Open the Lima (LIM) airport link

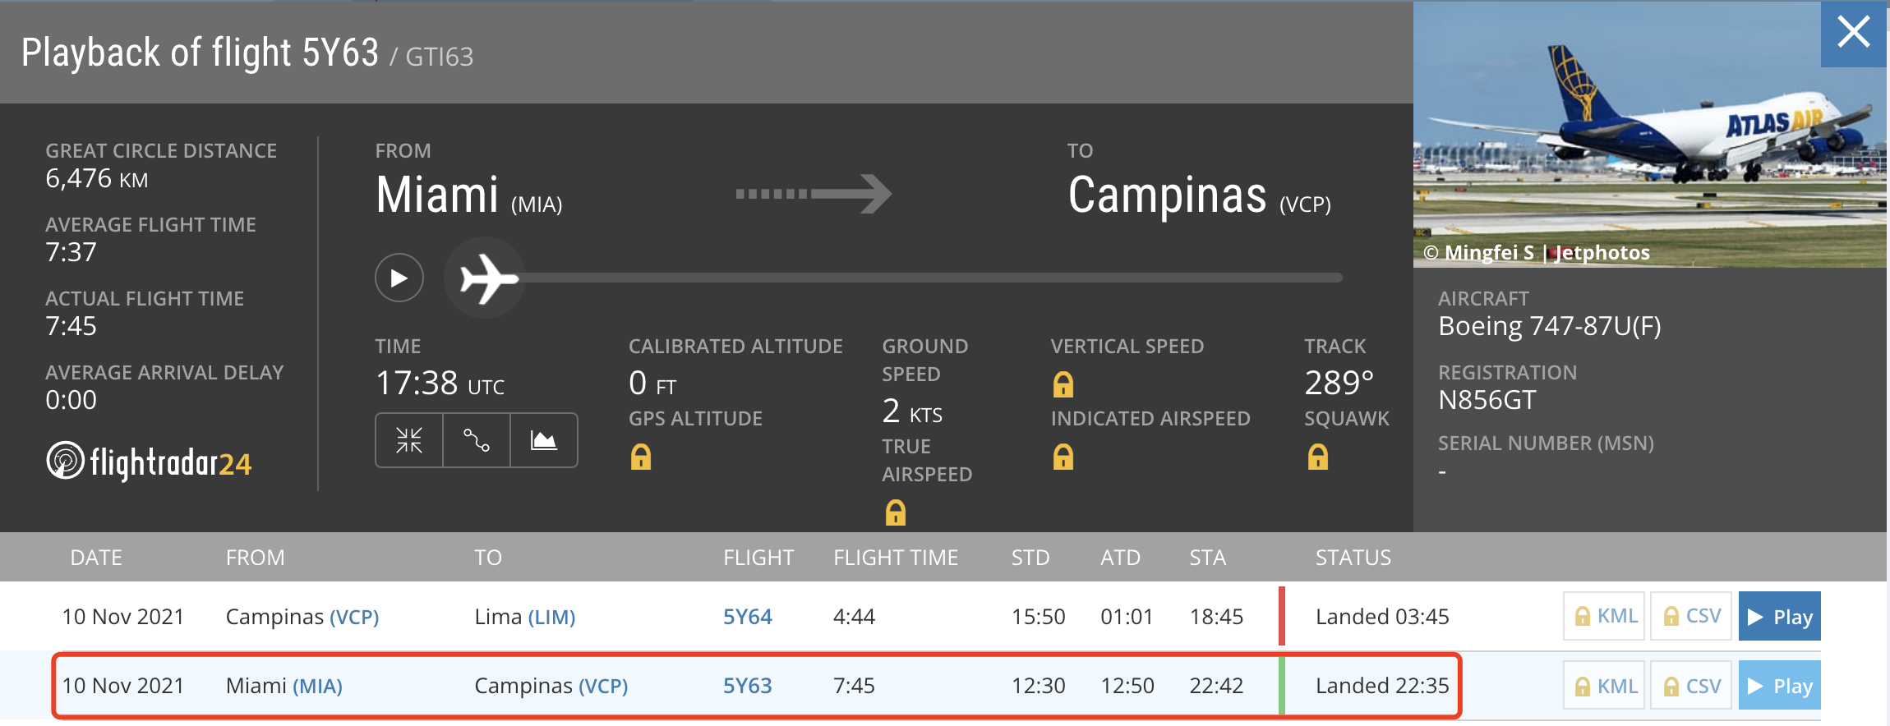551,617
